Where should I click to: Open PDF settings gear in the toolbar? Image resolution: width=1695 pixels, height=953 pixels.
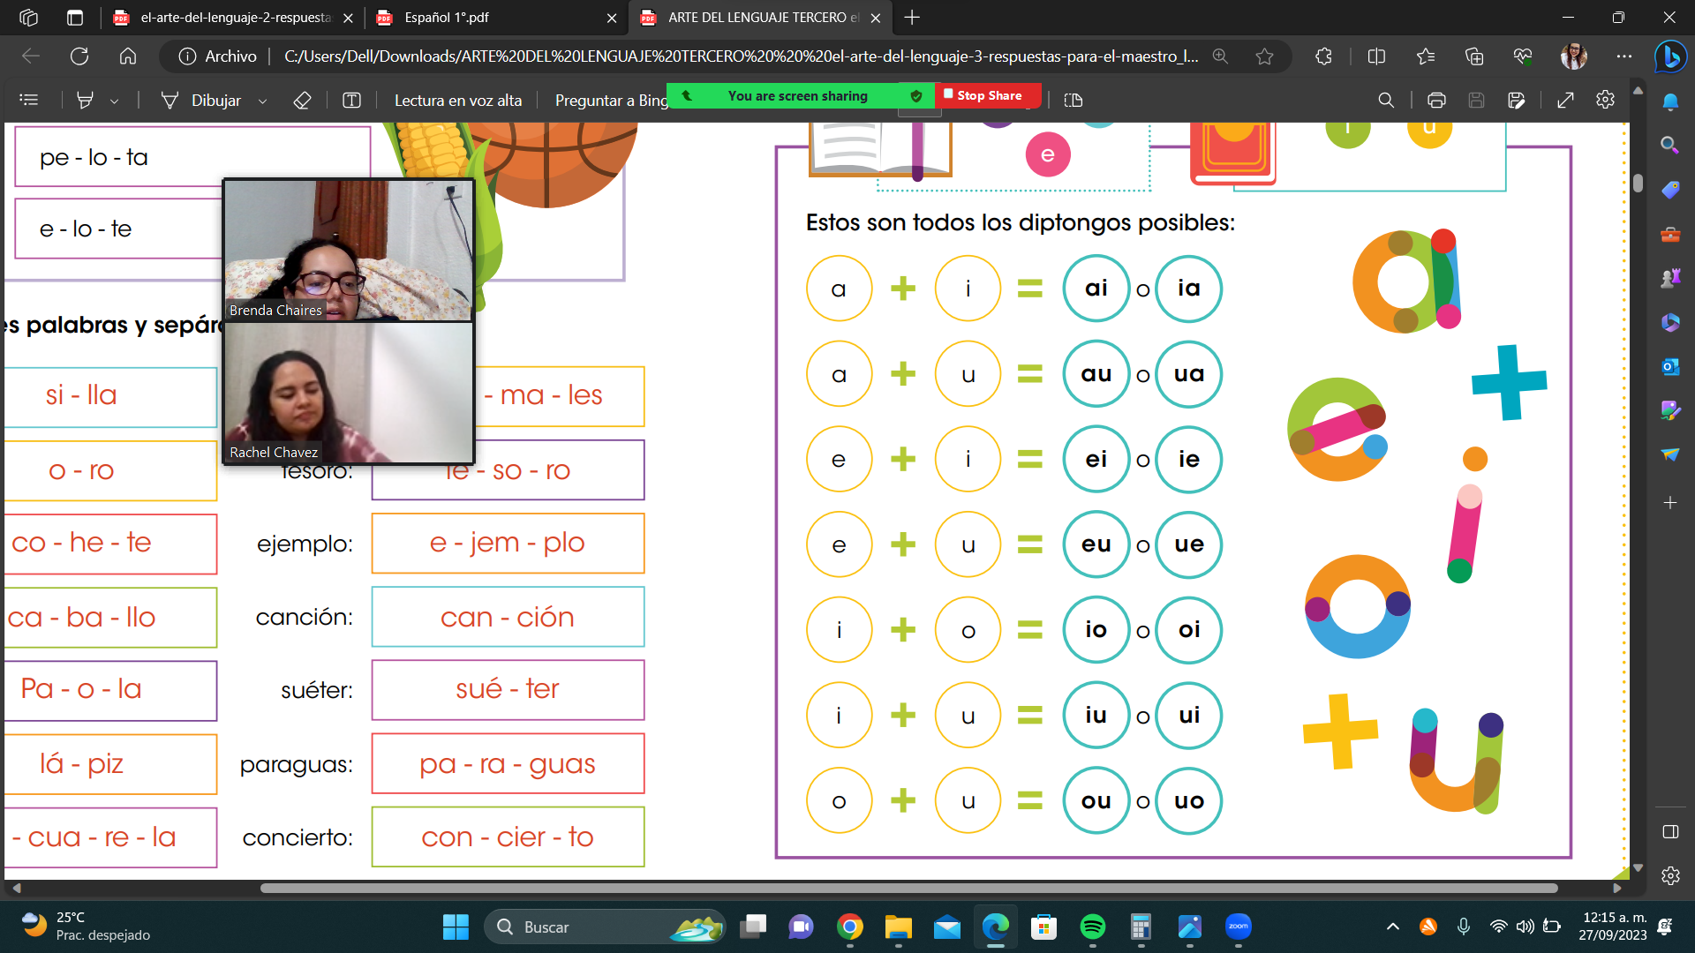1605,100
